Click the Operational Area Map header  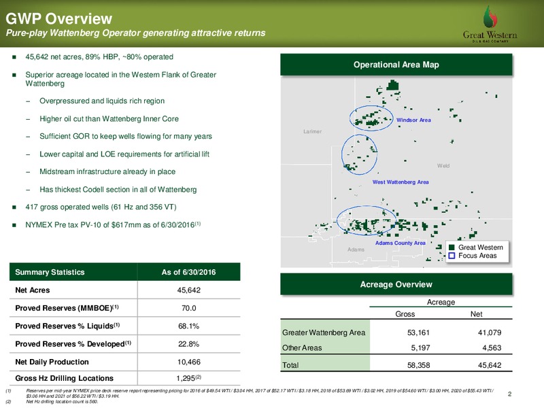point(396,65)
